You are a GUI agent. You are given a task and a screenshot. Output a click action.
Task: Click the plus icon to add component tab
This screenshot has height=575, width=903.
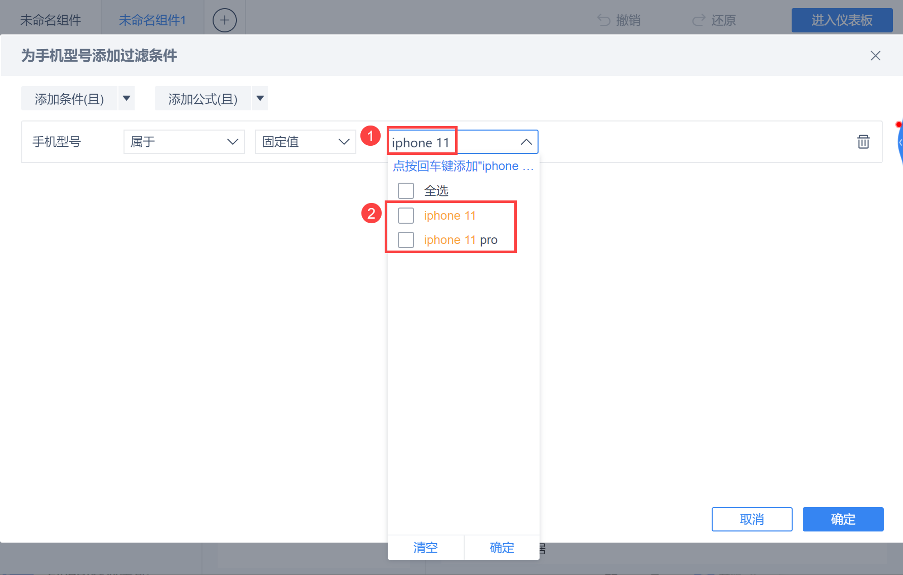[x=225, y=20]
